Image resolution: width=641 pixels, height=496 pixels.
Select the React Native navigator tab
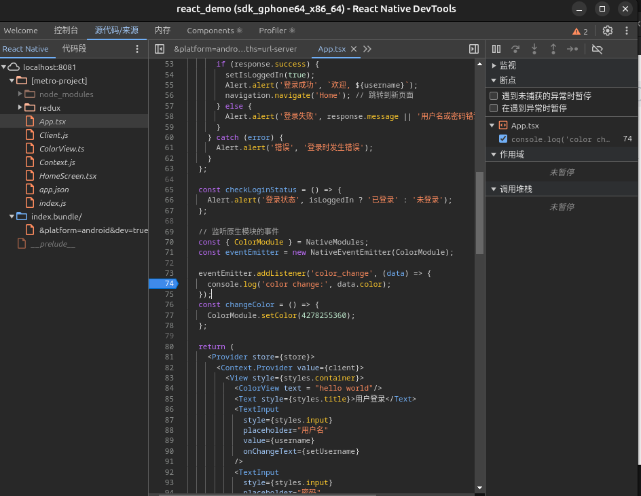click(25, 49)
